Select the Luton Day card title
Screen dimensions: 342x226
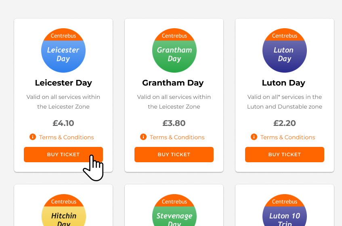tap(283, 83)
